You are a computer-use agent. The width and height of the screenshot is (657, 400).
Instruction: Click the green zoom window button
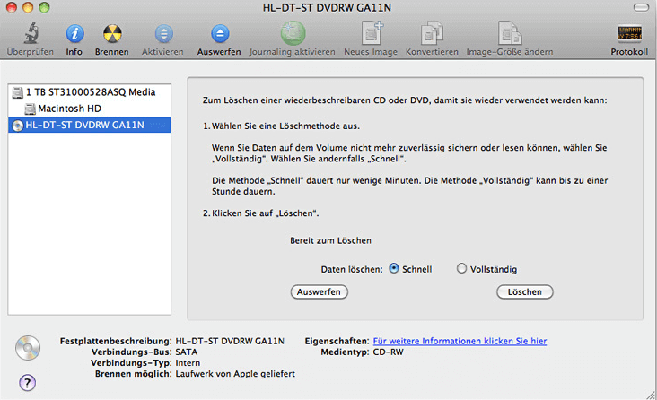pyautogui.click(x=44, y=7)
